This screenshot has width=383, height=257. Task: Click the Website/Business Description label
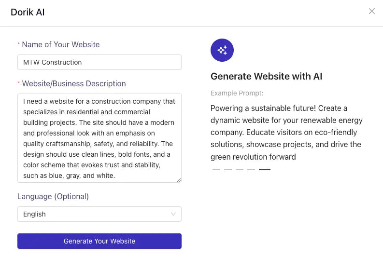[x=73, y=83]
